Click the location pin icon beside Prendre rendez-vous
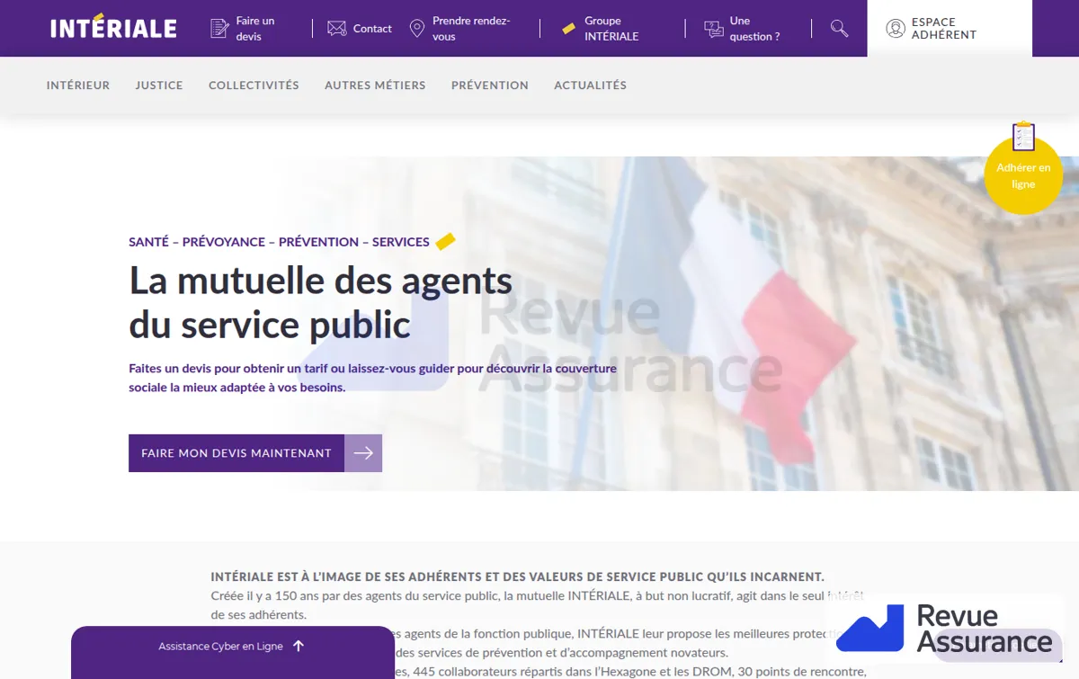The height and width of the screenshot is (679, 1079). click(x=416, y=29)
